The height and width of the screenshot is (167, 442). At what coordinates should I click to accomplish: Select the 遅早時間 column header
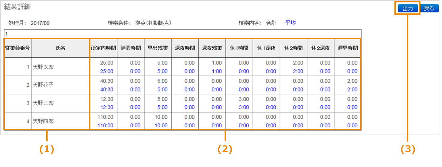pos(348,48)
